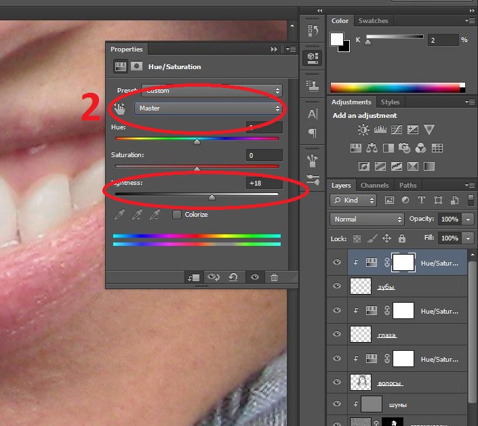Image resolution: width=478 pixels, height=426 pixels.
Task: Hide the шумы layer
Action: pyautogui.click(x=337, y=404)
